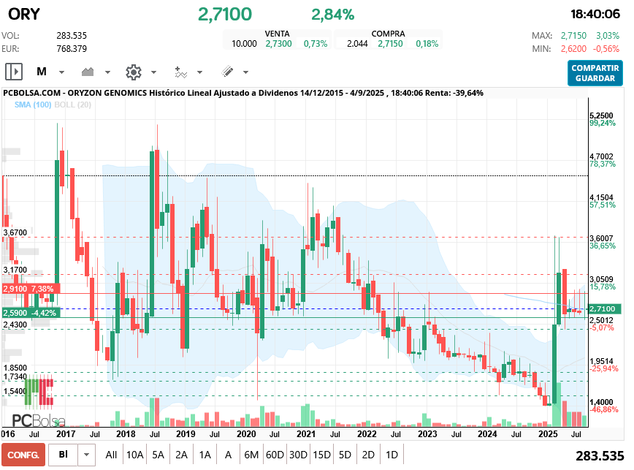
Task: Select the A year range
Action: (x=228, y=455)
